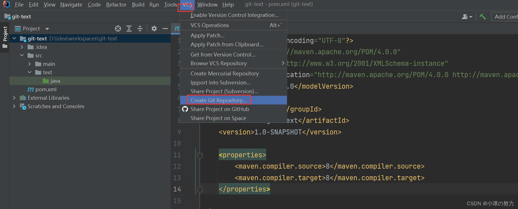Open the Help menu

tap(228, 5)
